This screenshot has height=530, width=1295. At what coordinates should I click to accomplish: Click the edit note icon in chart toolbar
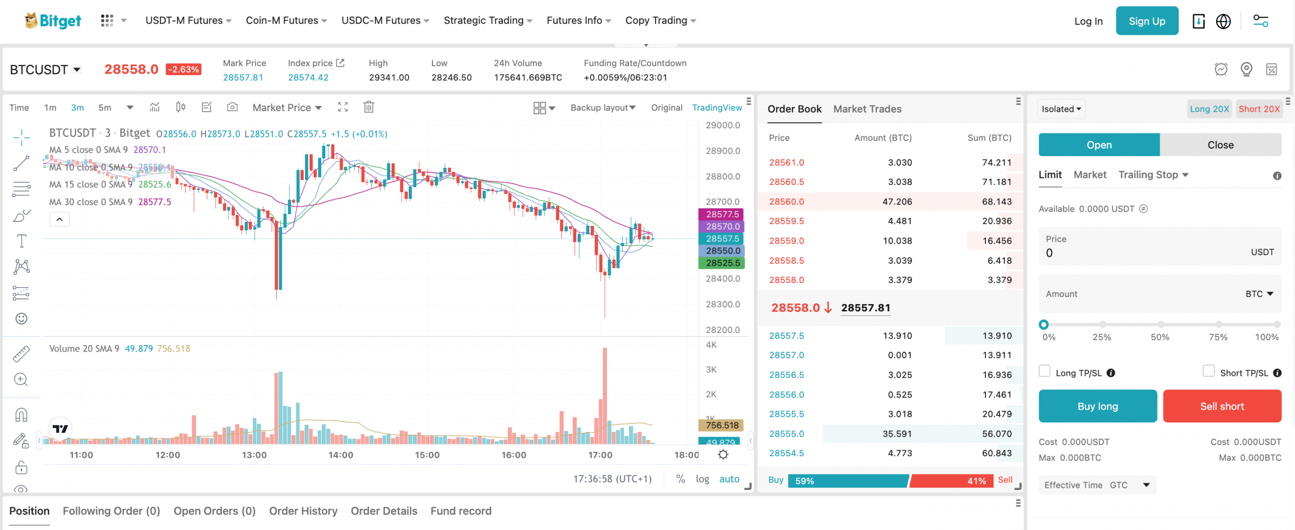tap(206, 107)
